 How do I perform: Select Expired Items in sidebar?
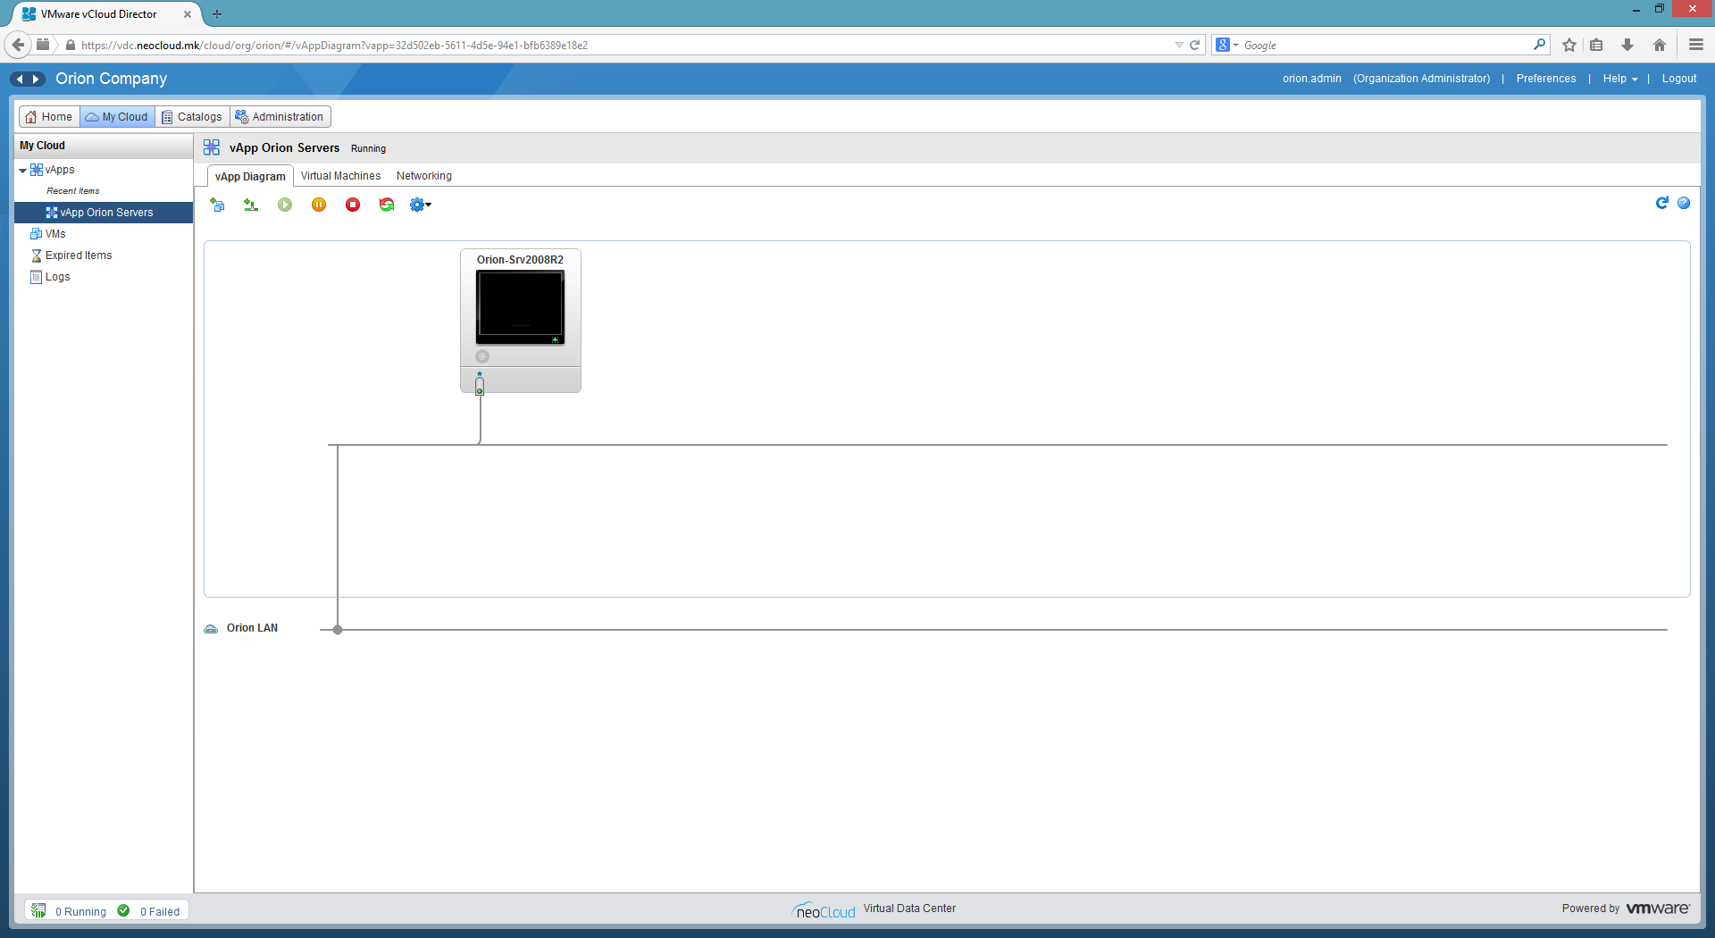(x=79, y=255)
